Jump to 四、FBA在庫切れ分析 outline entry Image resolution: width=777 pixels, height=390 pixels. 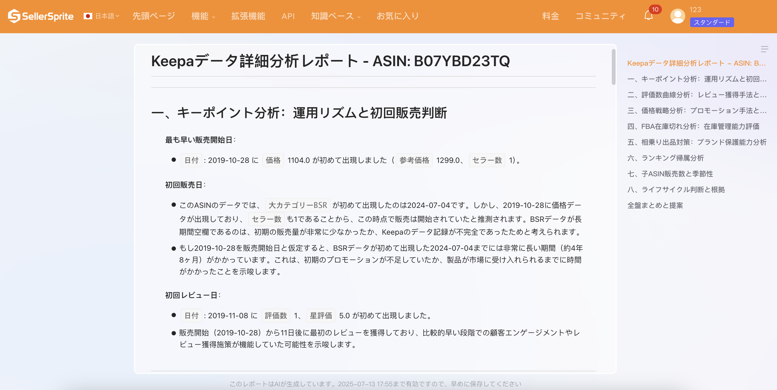tap(693, 126)
